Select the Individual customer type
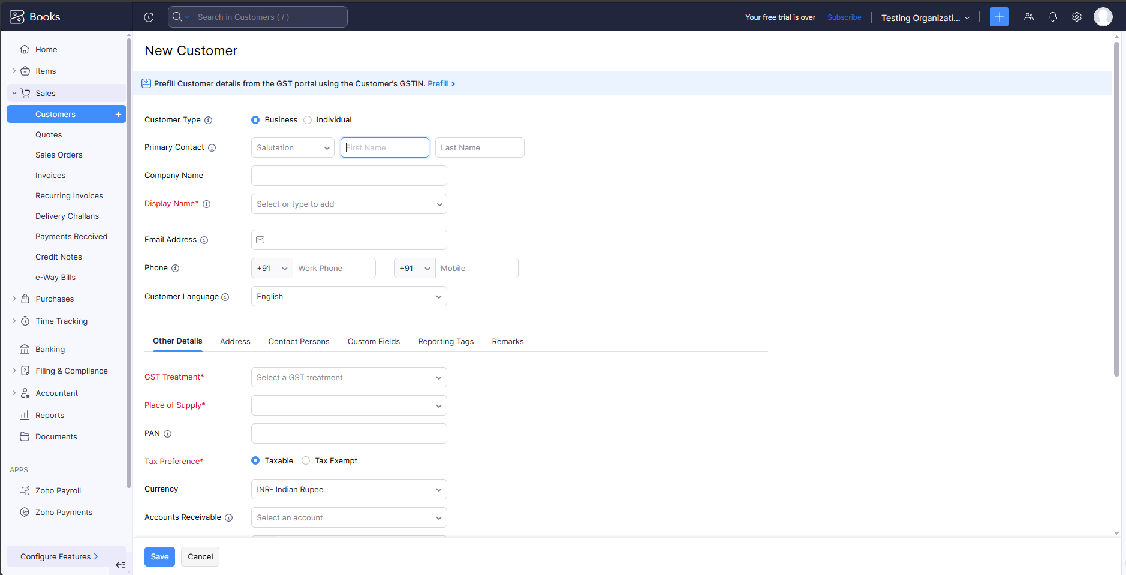1126x575 pixels. coord(308,120)
